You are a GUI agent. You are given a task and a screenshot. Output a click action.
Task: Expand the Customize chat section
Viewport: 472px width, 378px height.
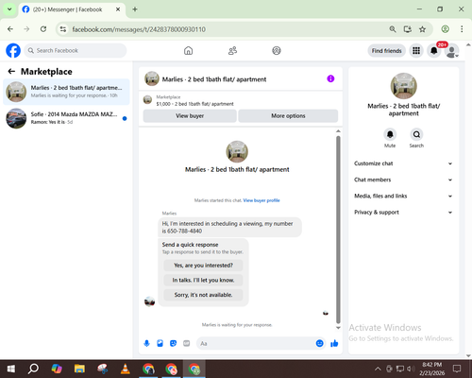(x=403, y=163)
